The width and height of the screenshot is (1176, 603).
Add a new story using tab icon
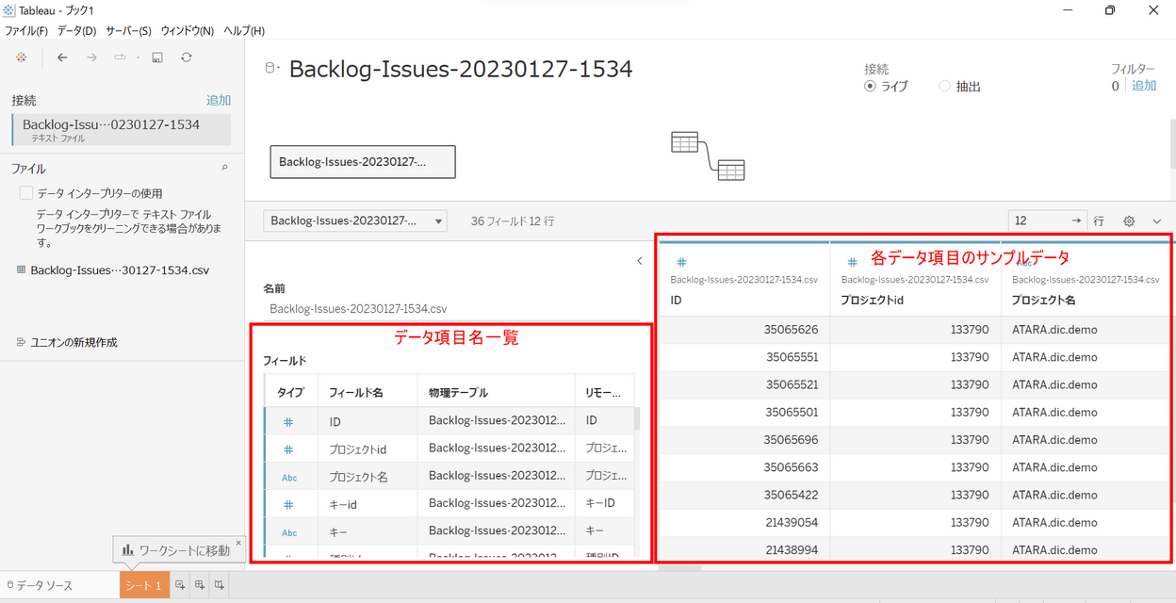click(x=219, y=585)
